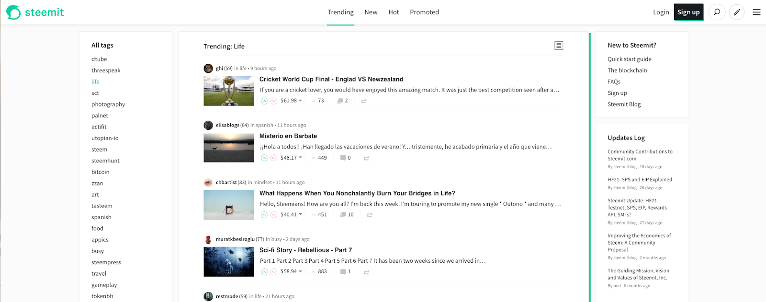Show the 883 votes list
This screenshot has height=302, width=766.
[x=319, y=272]
